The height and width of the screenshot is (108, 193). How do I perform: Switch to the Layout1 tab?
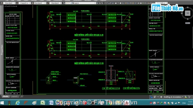point(14,96)
